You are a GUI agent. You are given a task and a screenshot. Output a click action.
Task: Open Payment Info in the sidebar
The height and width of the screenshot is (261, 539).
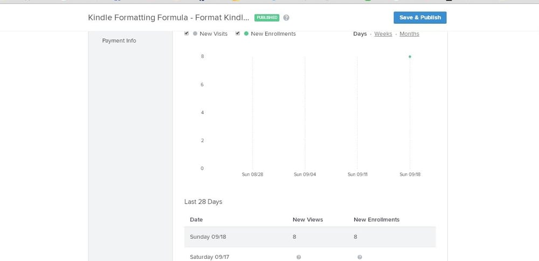(x=119, y=40)
